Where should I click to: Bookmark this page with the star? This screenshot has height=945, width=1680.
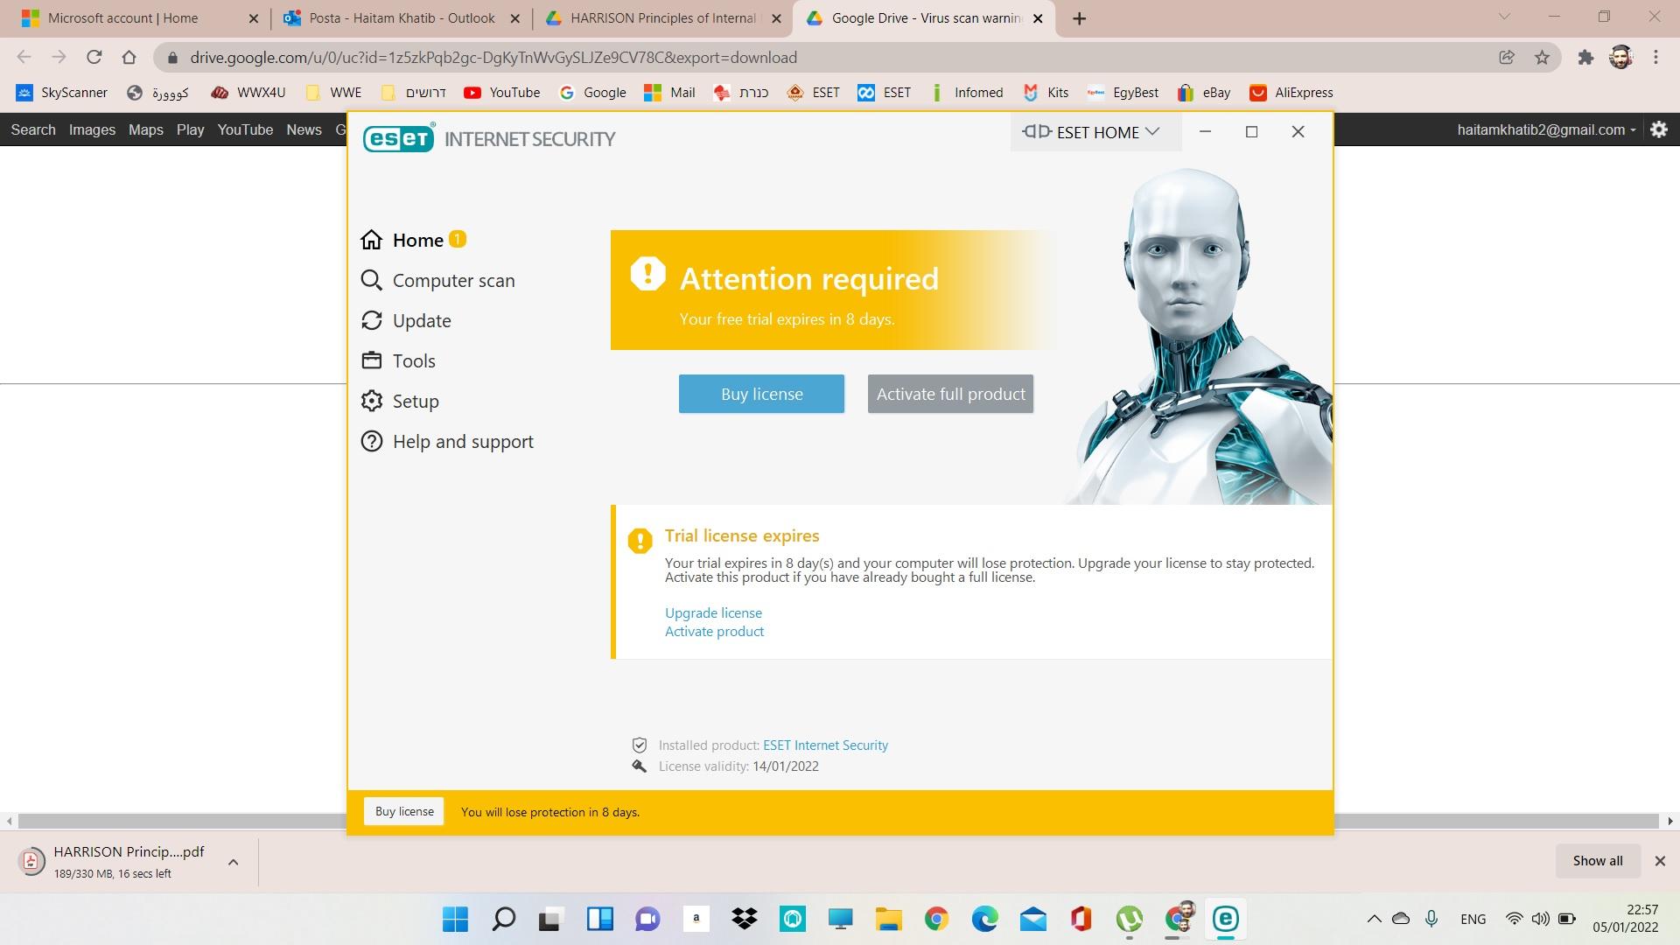(x=1542, y=57)
